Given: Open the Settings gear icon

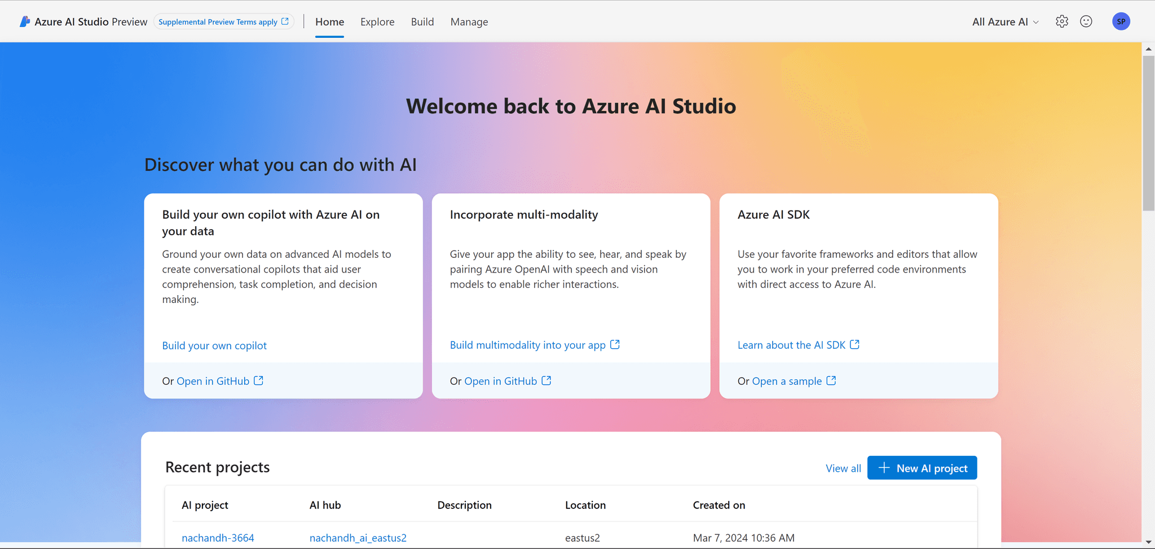Looking at the screenshot, I should coord(1062,21).
